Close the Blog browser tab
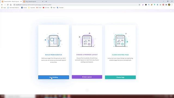 pos(43,2)
